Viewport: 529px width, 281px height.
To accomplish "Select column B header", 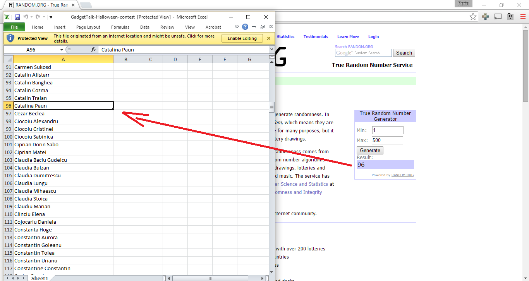I will click(126, 59).
